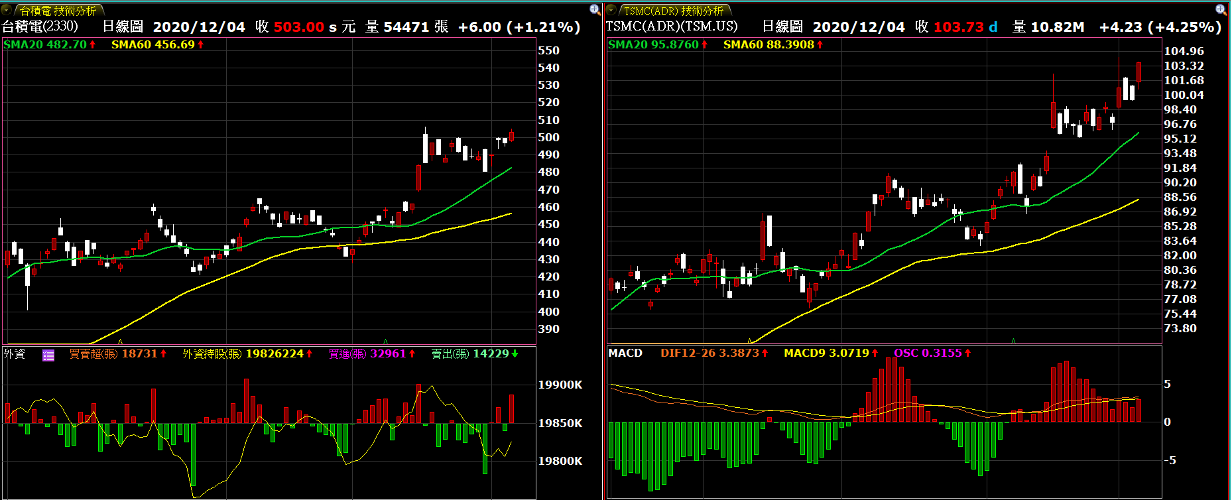Click the 買賣超(張) 18731 value
This screenshot has height=500, width=1232.
click(x=118, y=353)
